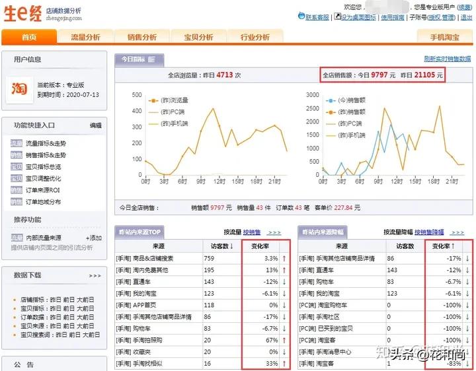Toggle (昨)PC端 legend in sales chart
This screenshot has height=371, width=476.
click(344, 123)
